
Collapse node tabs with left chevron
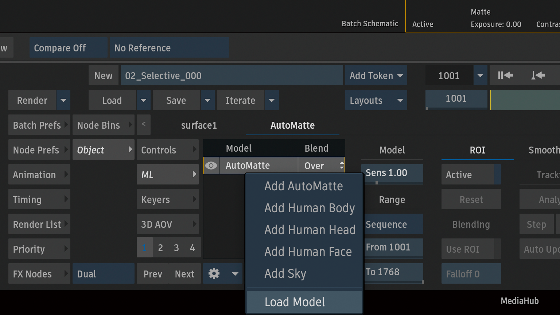point(144,125)
